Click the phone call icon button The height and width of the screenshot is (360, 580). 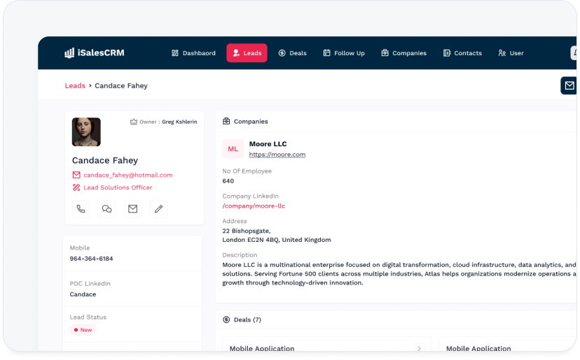click(x=81, y=208)
